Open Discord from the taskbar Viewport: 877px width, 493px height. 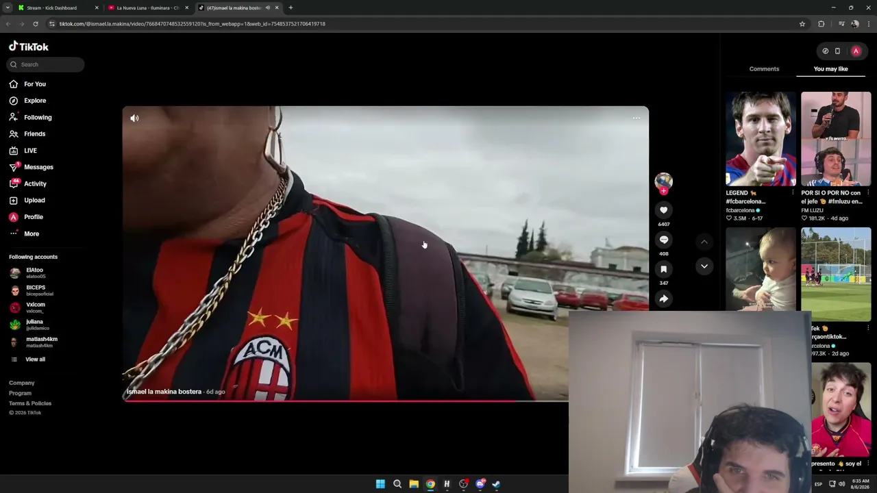pyautogui.click(x=480, y=484)
